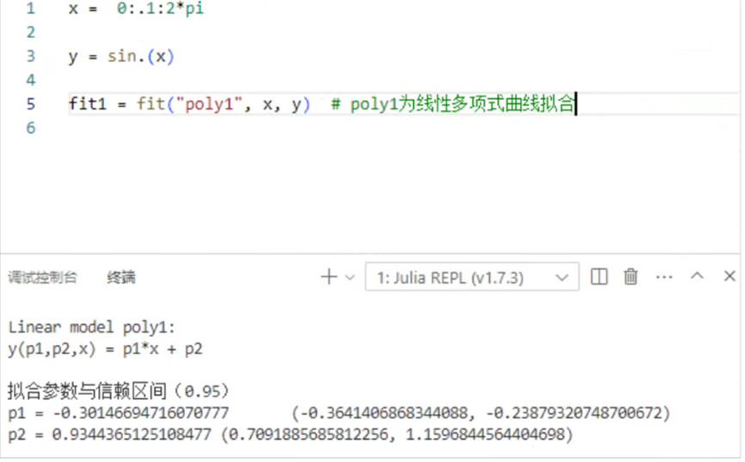
Task: Click p2 value 0.9344365125108477
Action: point(132,434)
